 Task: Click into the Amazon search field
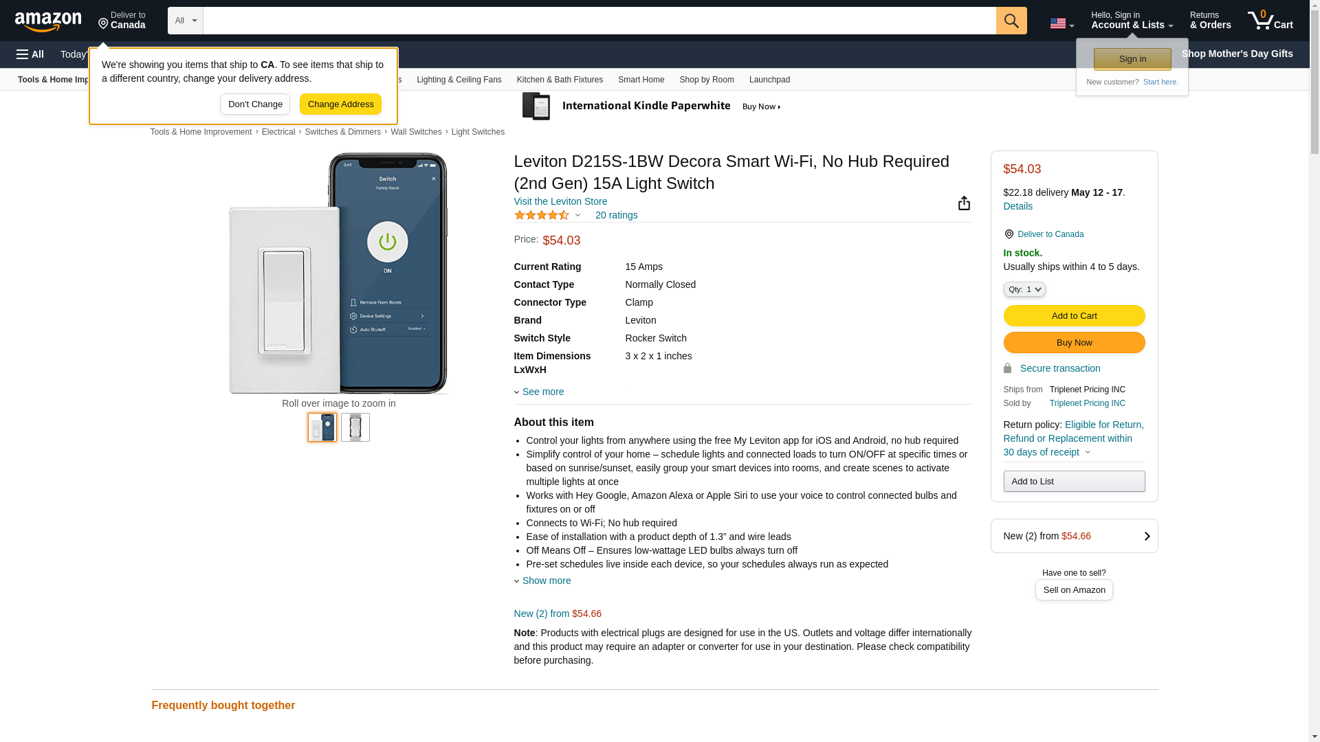click(599, 21)
